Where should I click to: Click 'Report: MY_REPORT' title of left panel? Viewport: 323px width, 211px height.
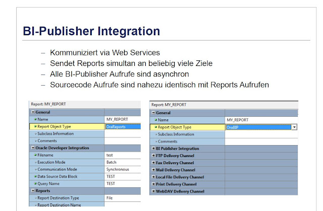[x=48, y=104]
